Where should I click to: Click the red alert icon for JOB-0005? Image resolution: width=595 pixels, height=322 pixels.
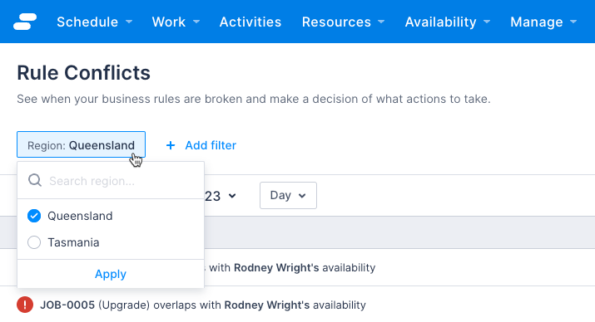tap(25, 305)
